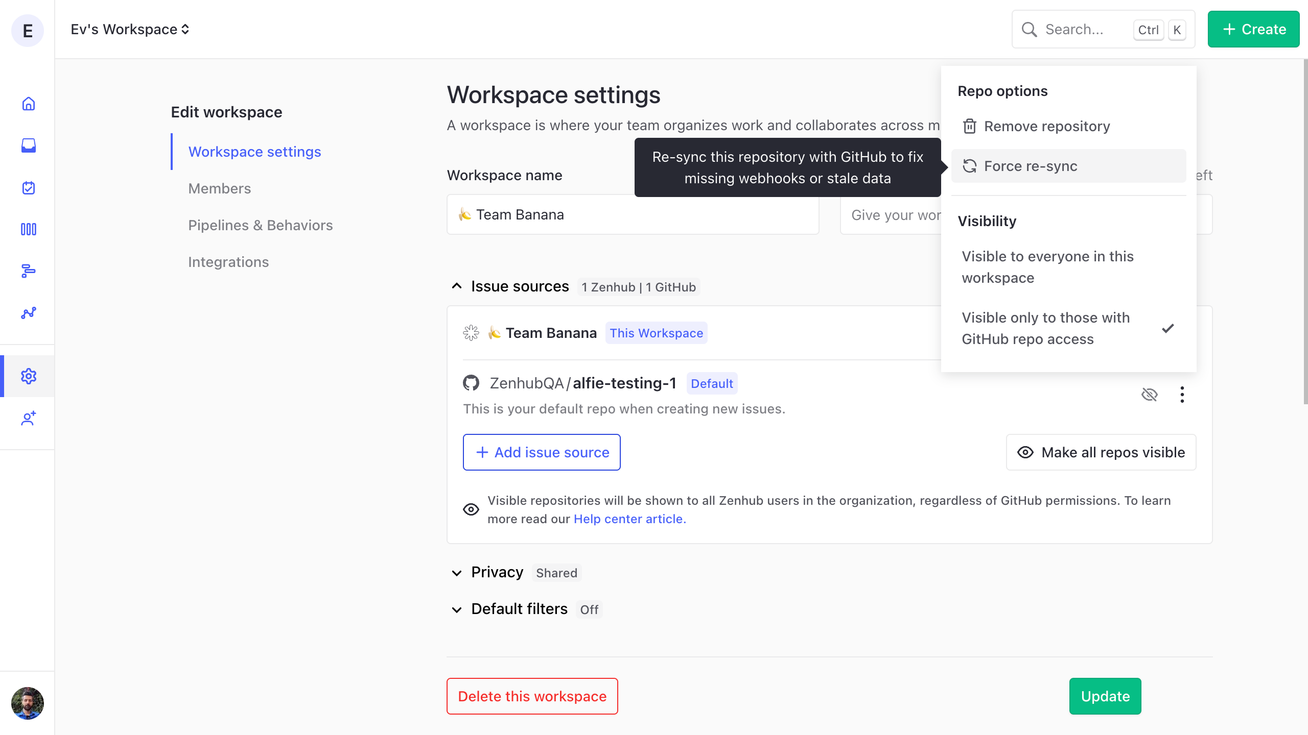Click the Search box
The height and width of the screenshot is (735, 1308).
pos(1103,30)
